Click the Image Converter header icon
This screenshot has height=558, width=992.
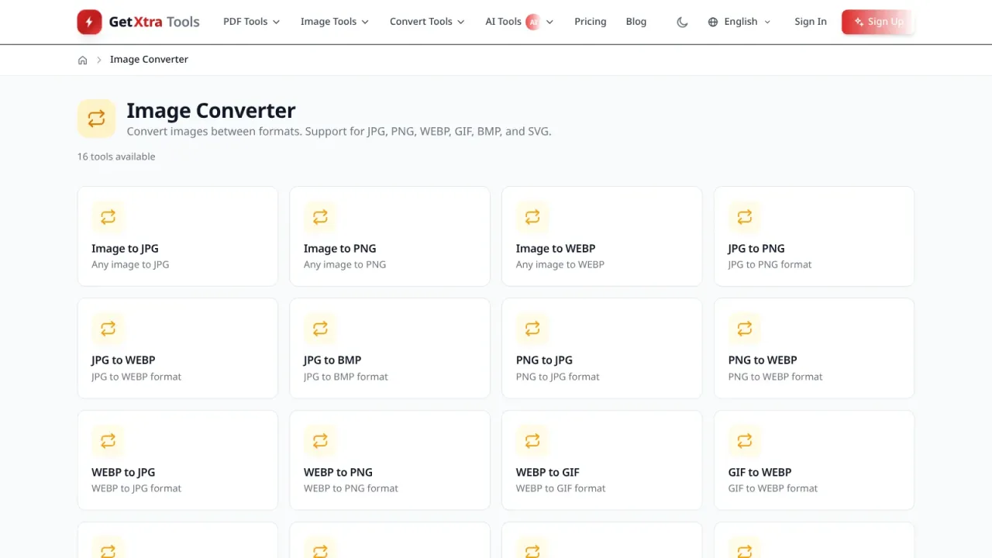[96, 119]
